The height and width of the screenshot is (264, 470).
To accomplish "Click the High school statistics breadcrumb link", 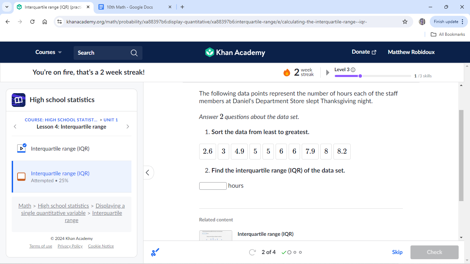I will coord(63,206).
